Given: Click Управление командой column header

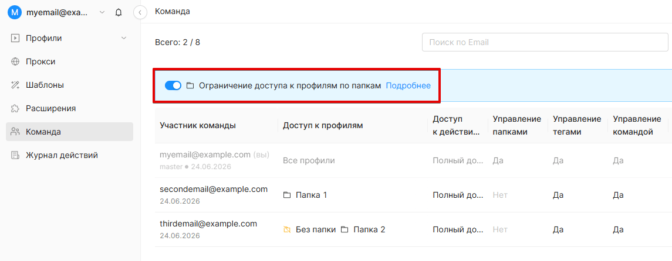Looking at the screenshot, I should [637, 126].
